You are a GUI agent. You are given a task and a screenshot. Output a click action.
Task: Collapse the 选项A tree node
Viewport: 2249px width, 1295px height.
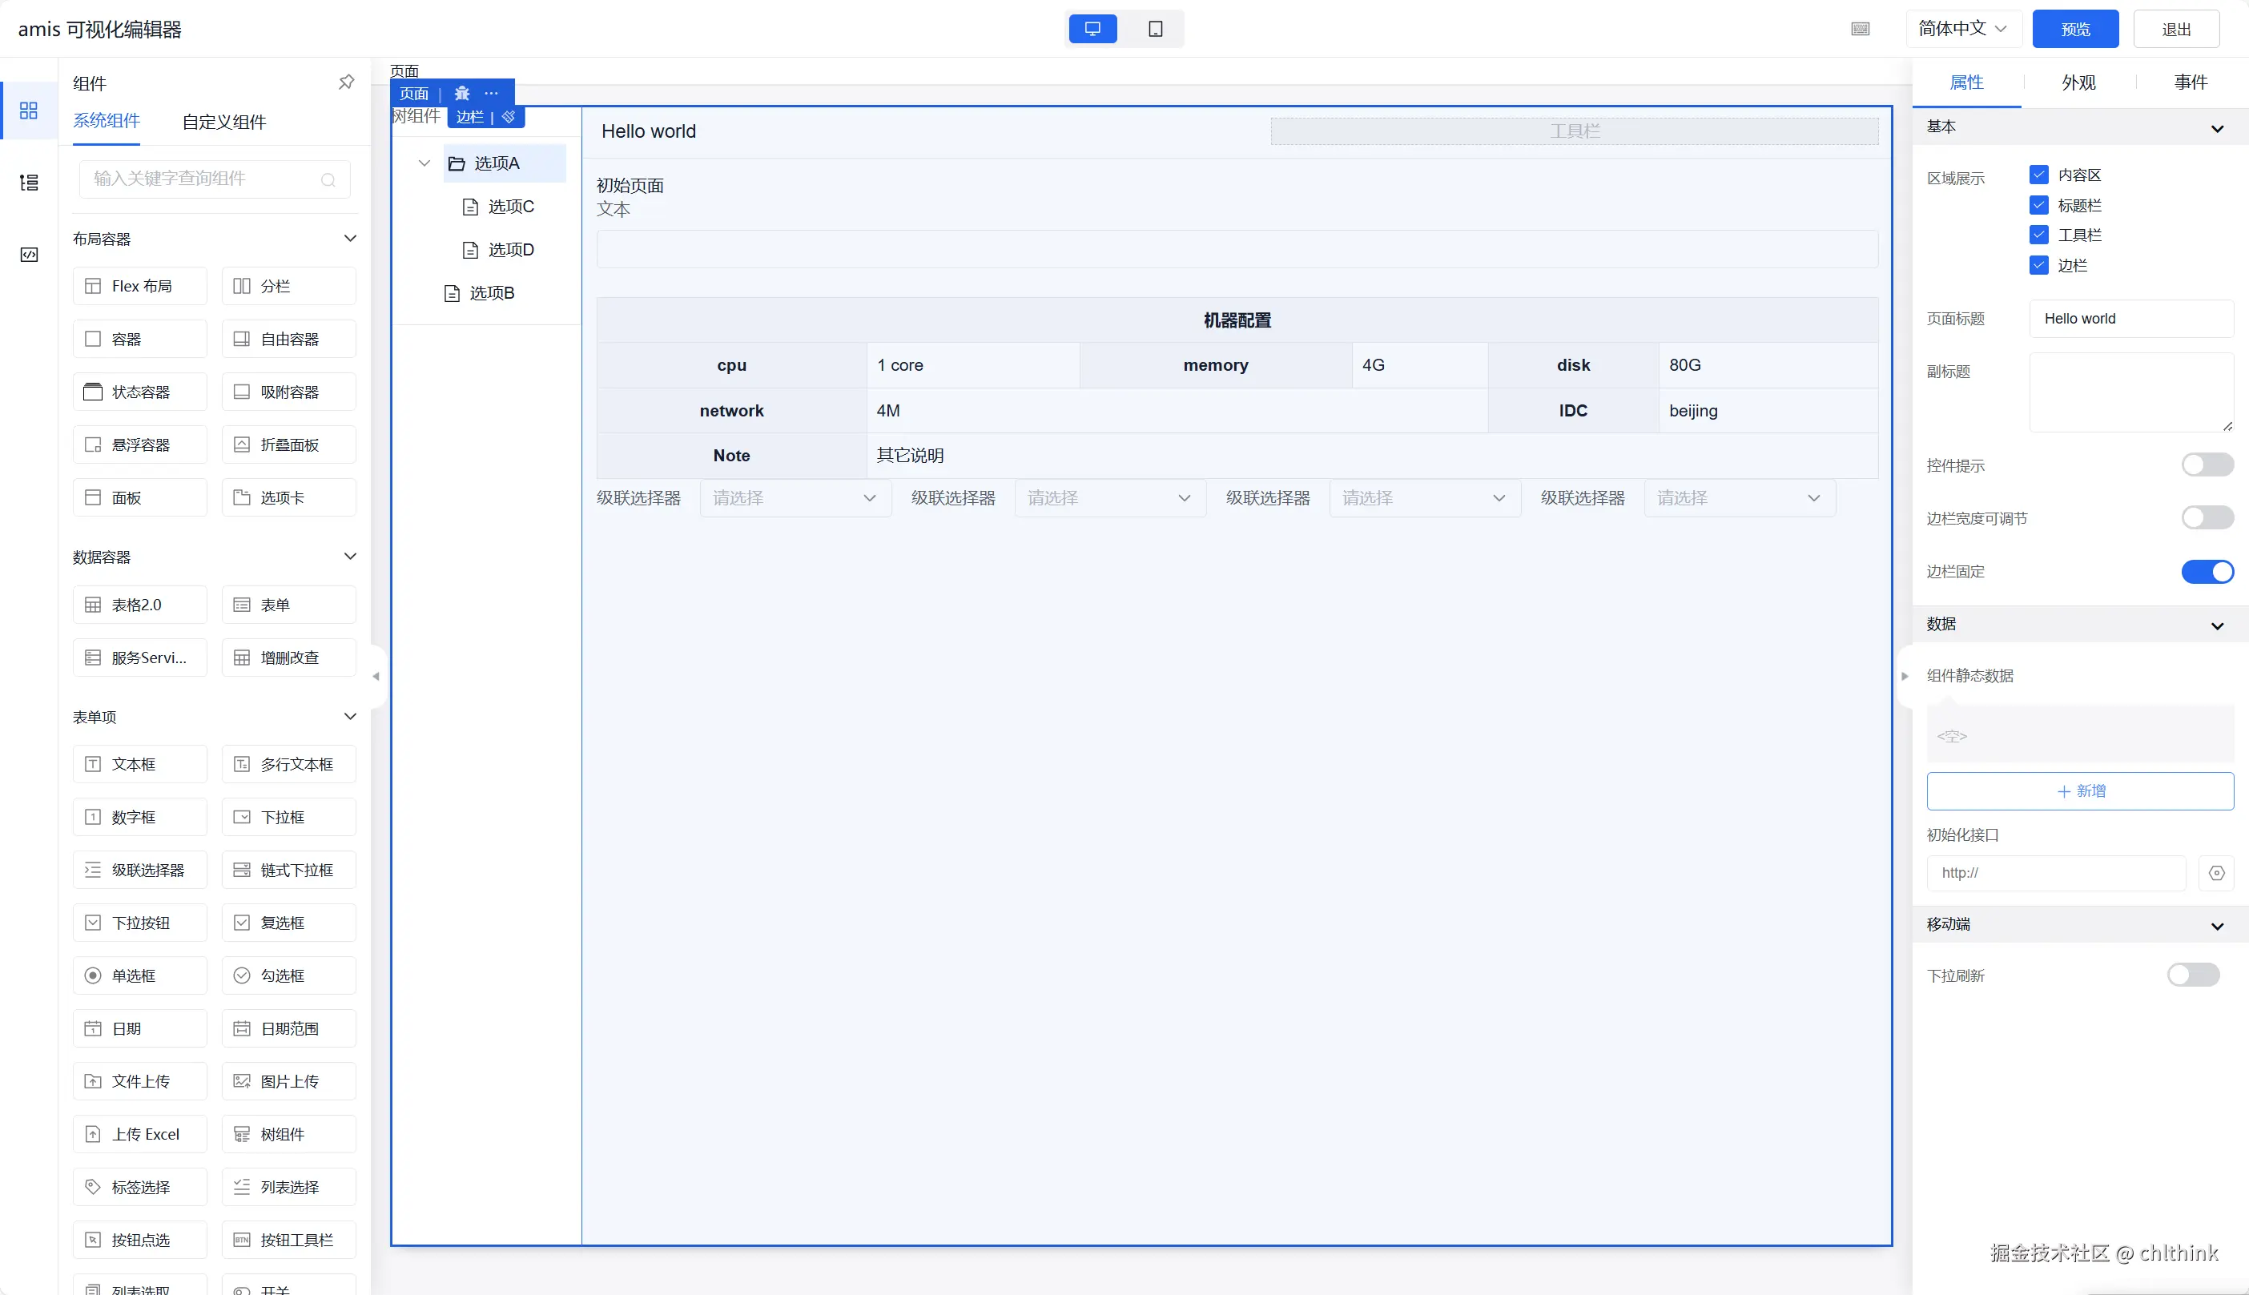click(x=424, y=163)
